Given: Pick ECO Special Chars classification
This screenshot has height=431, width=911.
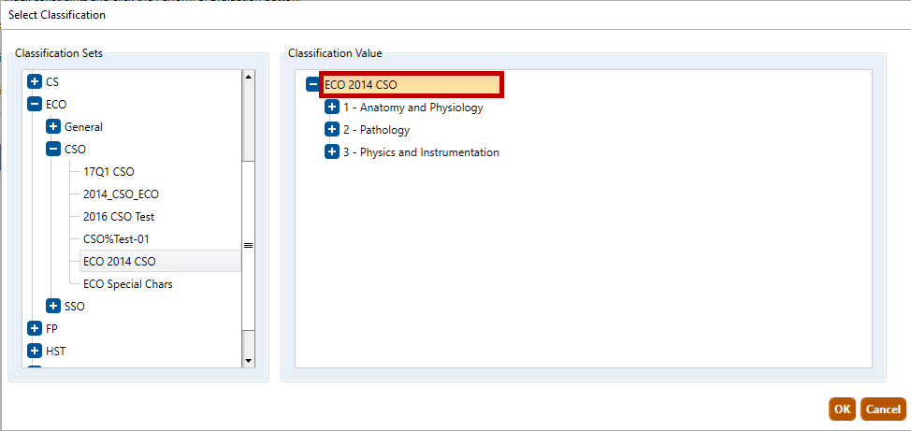Looking at the screenshot, I should tap(127, 284).
